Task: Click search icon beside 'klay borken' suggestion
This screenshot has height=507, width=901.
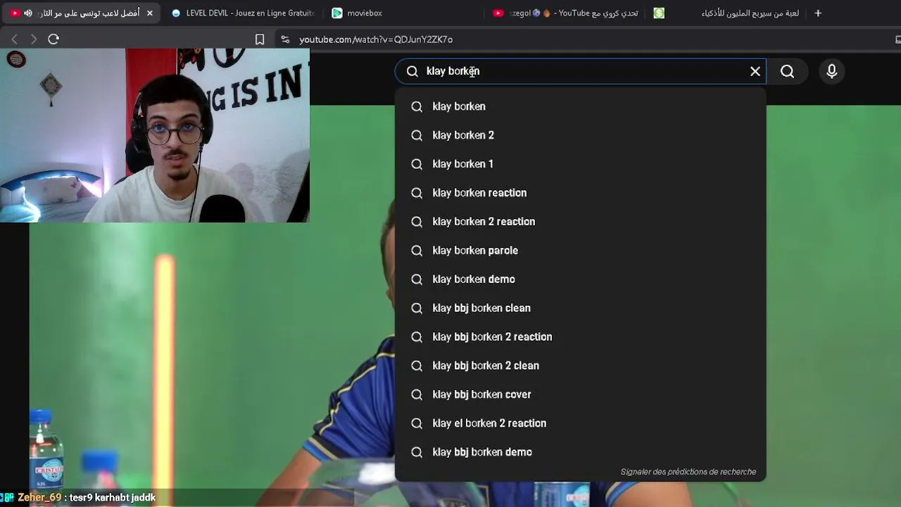Action: pos(417,106)
